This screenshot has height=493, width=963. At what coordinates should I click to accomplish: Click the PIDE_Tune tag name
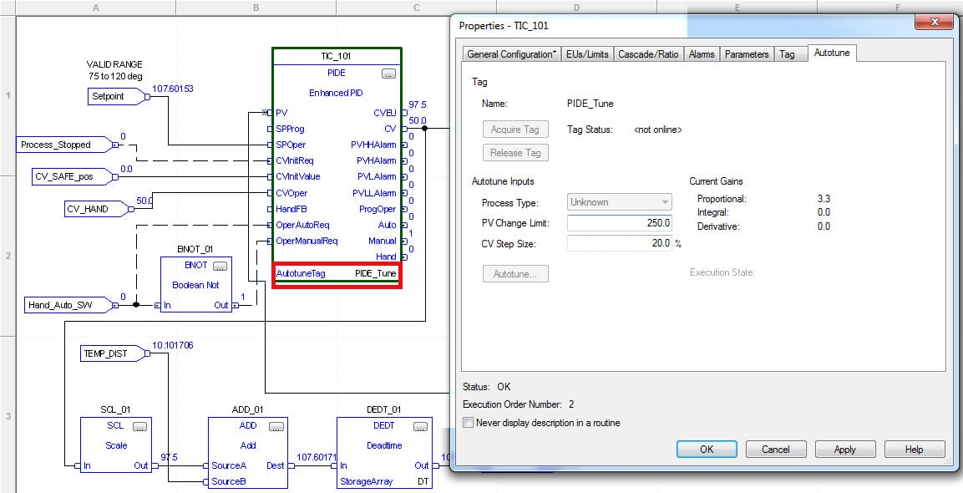coord(590,104)
